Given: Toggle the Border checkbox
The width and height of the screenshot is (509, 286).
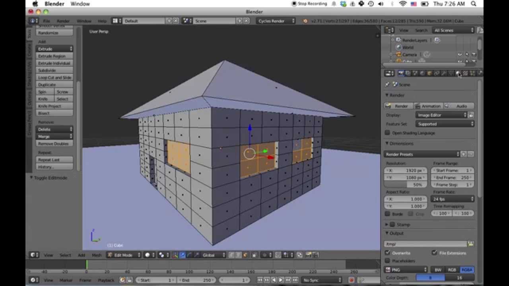Looking at the screenshot, I should pyautogui.click(x=387, y=214).
